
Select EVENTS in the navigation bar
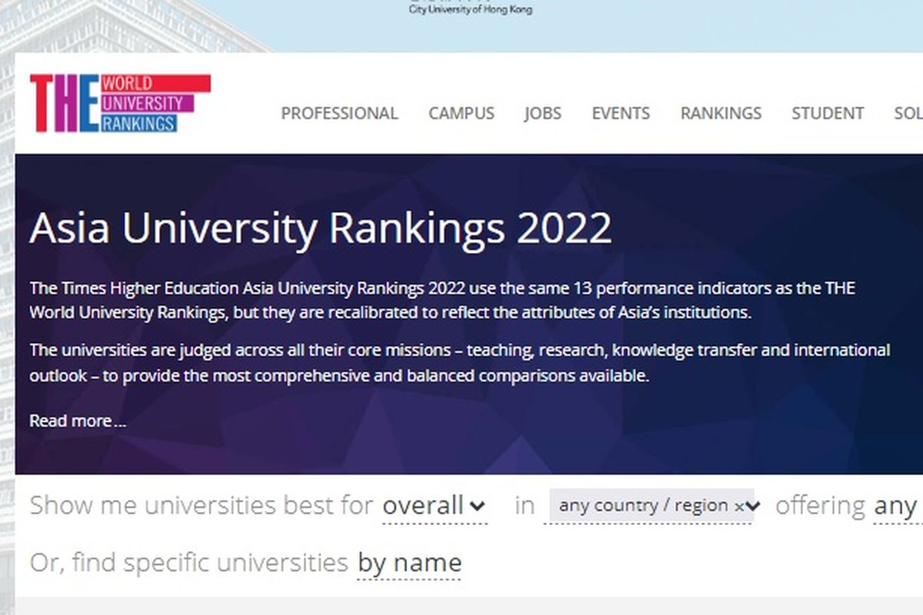pos(621,114)
